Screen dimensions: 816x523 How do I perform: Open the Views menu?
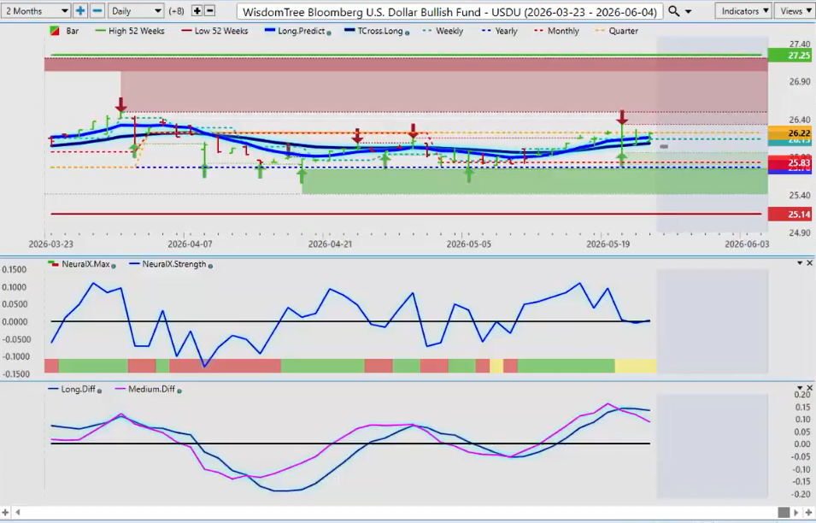pos(795,11)
